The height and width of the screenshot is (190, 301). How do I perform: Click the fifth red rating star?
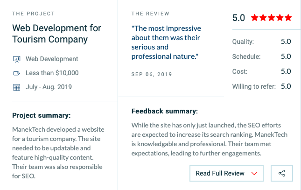288,18
